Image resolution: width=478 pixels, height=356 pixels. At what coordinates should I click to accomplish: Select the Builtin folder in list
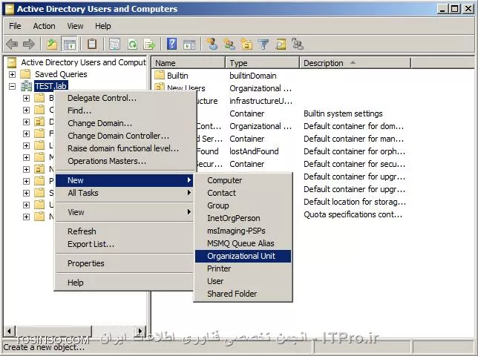pos(177,76)
